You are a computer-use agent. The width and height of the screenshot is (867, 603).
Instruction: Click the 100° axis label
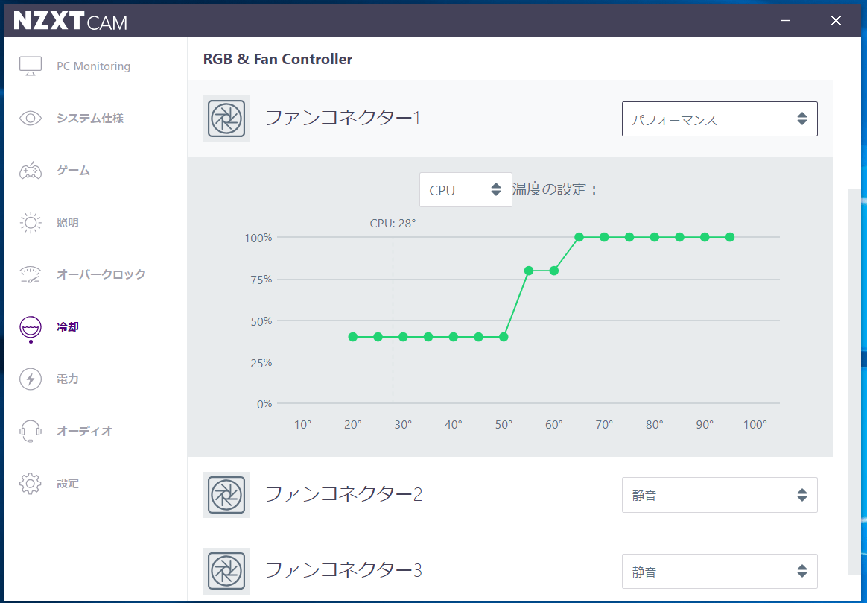pyautogui.click(x=755, y=425)
